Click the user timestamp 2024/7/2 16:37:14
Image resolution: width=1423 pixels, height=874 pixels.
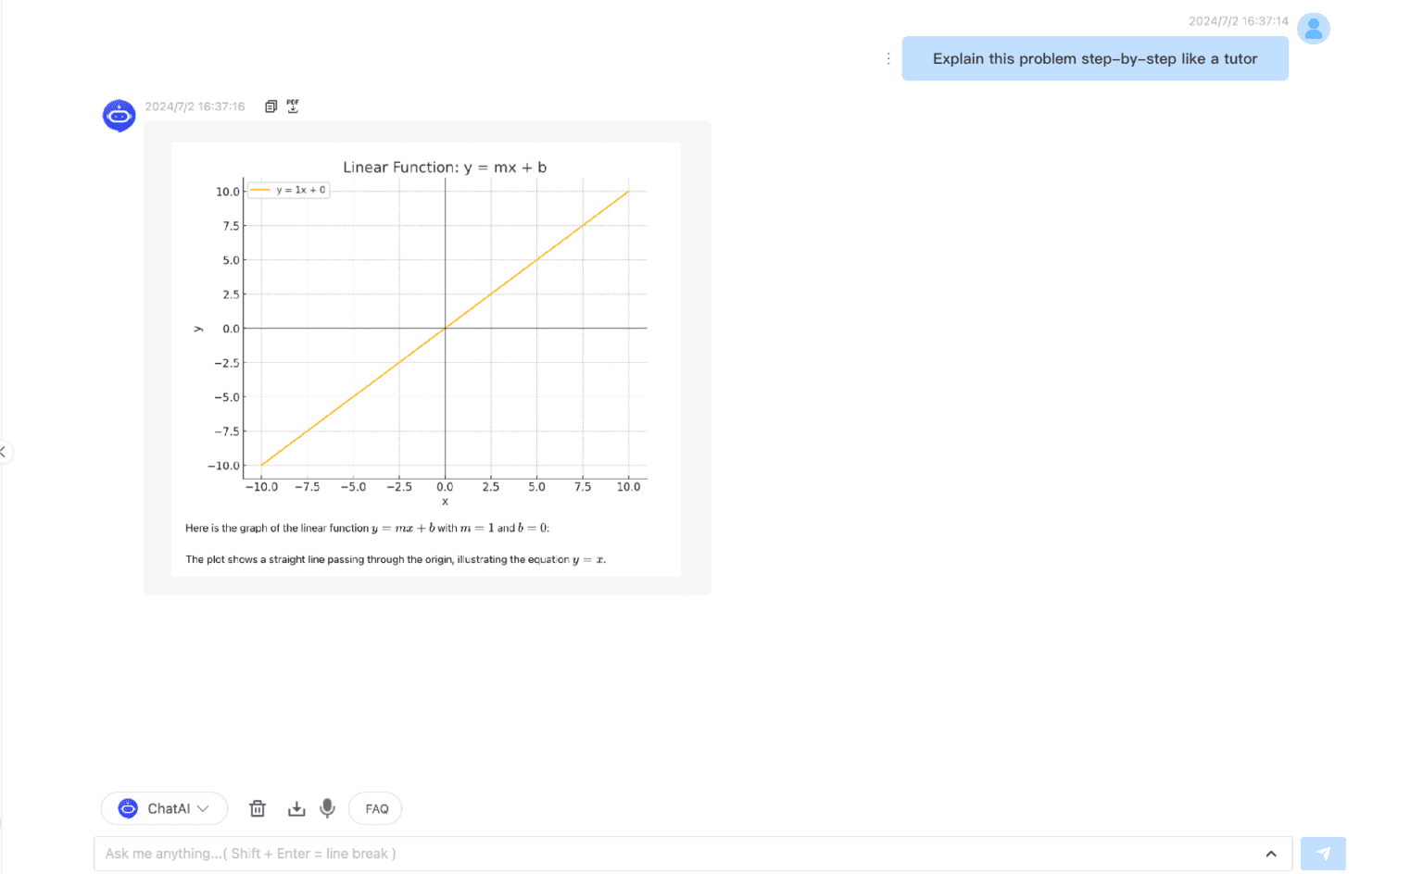1239,21
